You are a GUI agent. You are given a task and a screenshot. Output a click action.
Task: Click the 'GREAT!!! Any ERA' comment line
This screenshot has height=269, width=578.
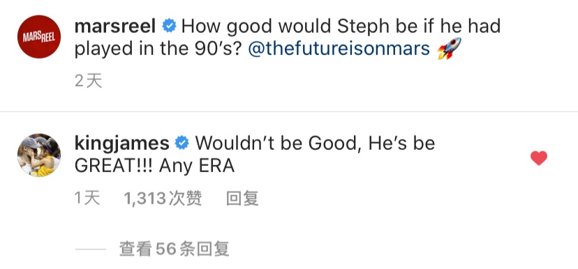point(154,167)
